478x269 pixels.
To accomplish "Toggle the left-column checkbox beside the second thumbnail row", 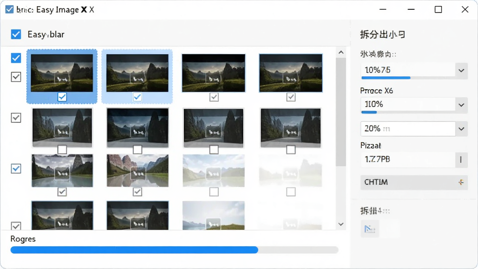I will point(16,118).
